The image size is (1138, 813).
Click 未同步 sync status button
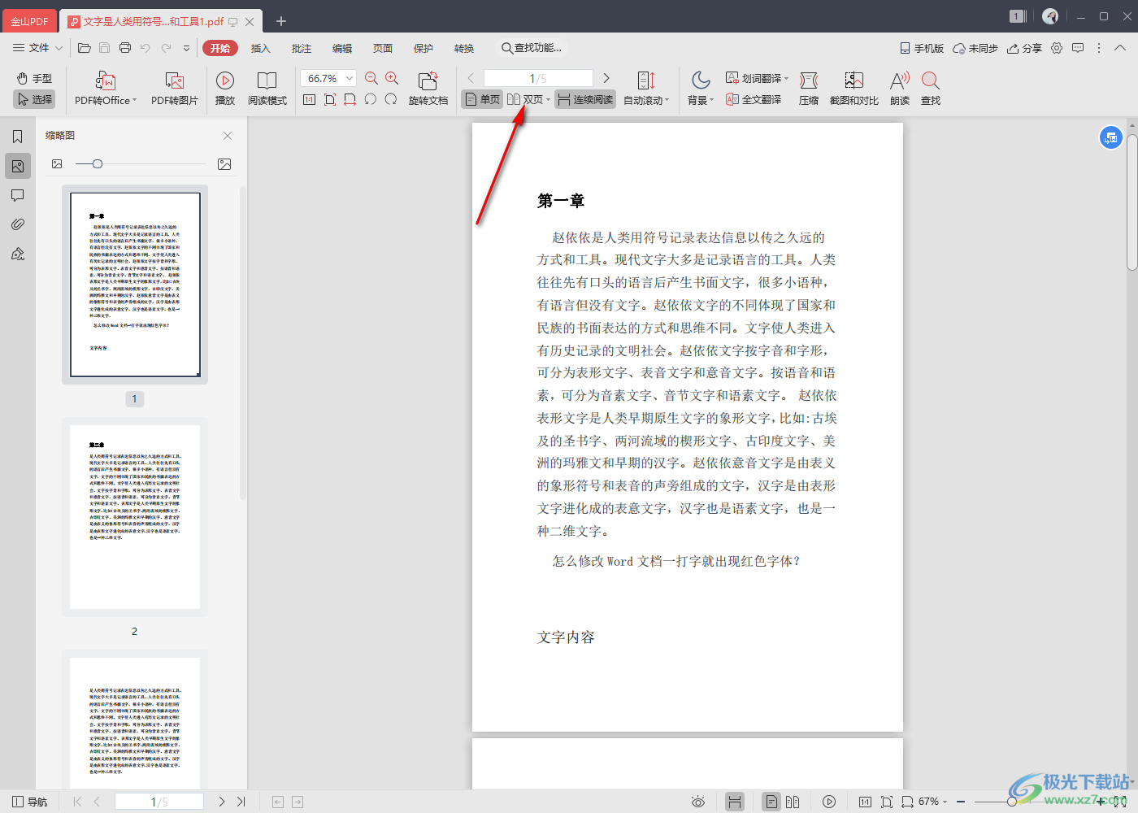[x=975, y=48]
